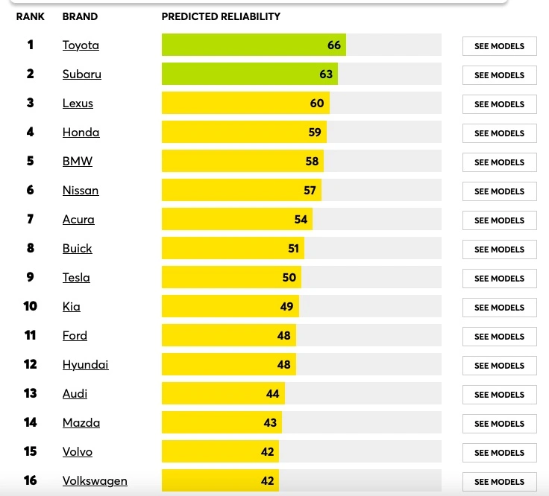
Task: Click Toyota's green reliability bar
Action: click(x=254, y=45)
